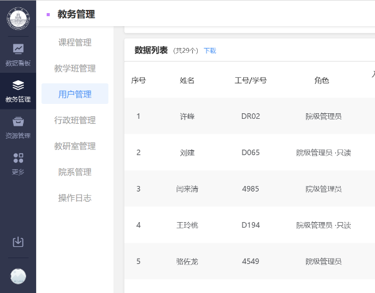Click the download tray icon in sidebar
Screen dimensions: 375x293
pyautogui.click(x=18, y=242)
